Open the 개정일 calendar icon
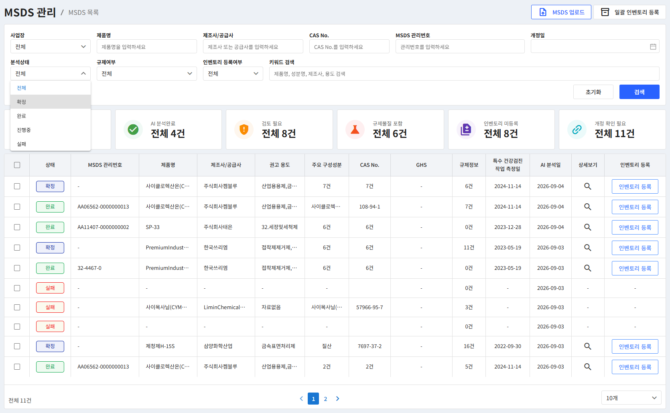The height and width of the screenshot is (413, 670). point(653,47)
